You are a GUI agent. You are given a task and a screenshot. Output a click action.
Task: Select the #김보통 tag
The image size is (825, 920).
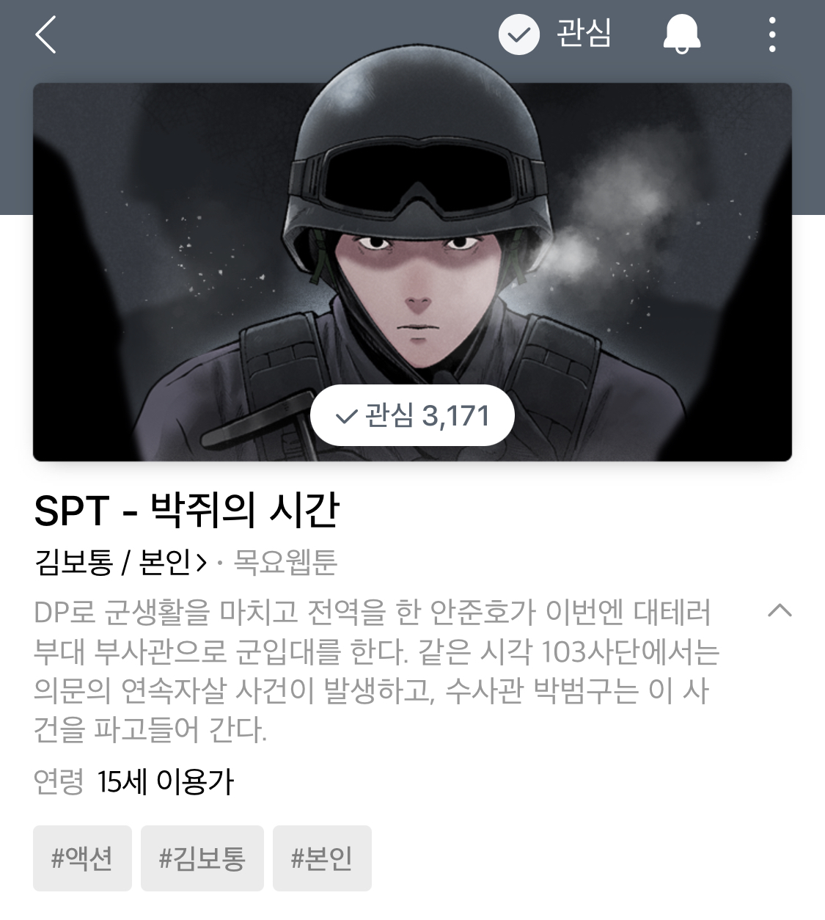click(202, 858)
